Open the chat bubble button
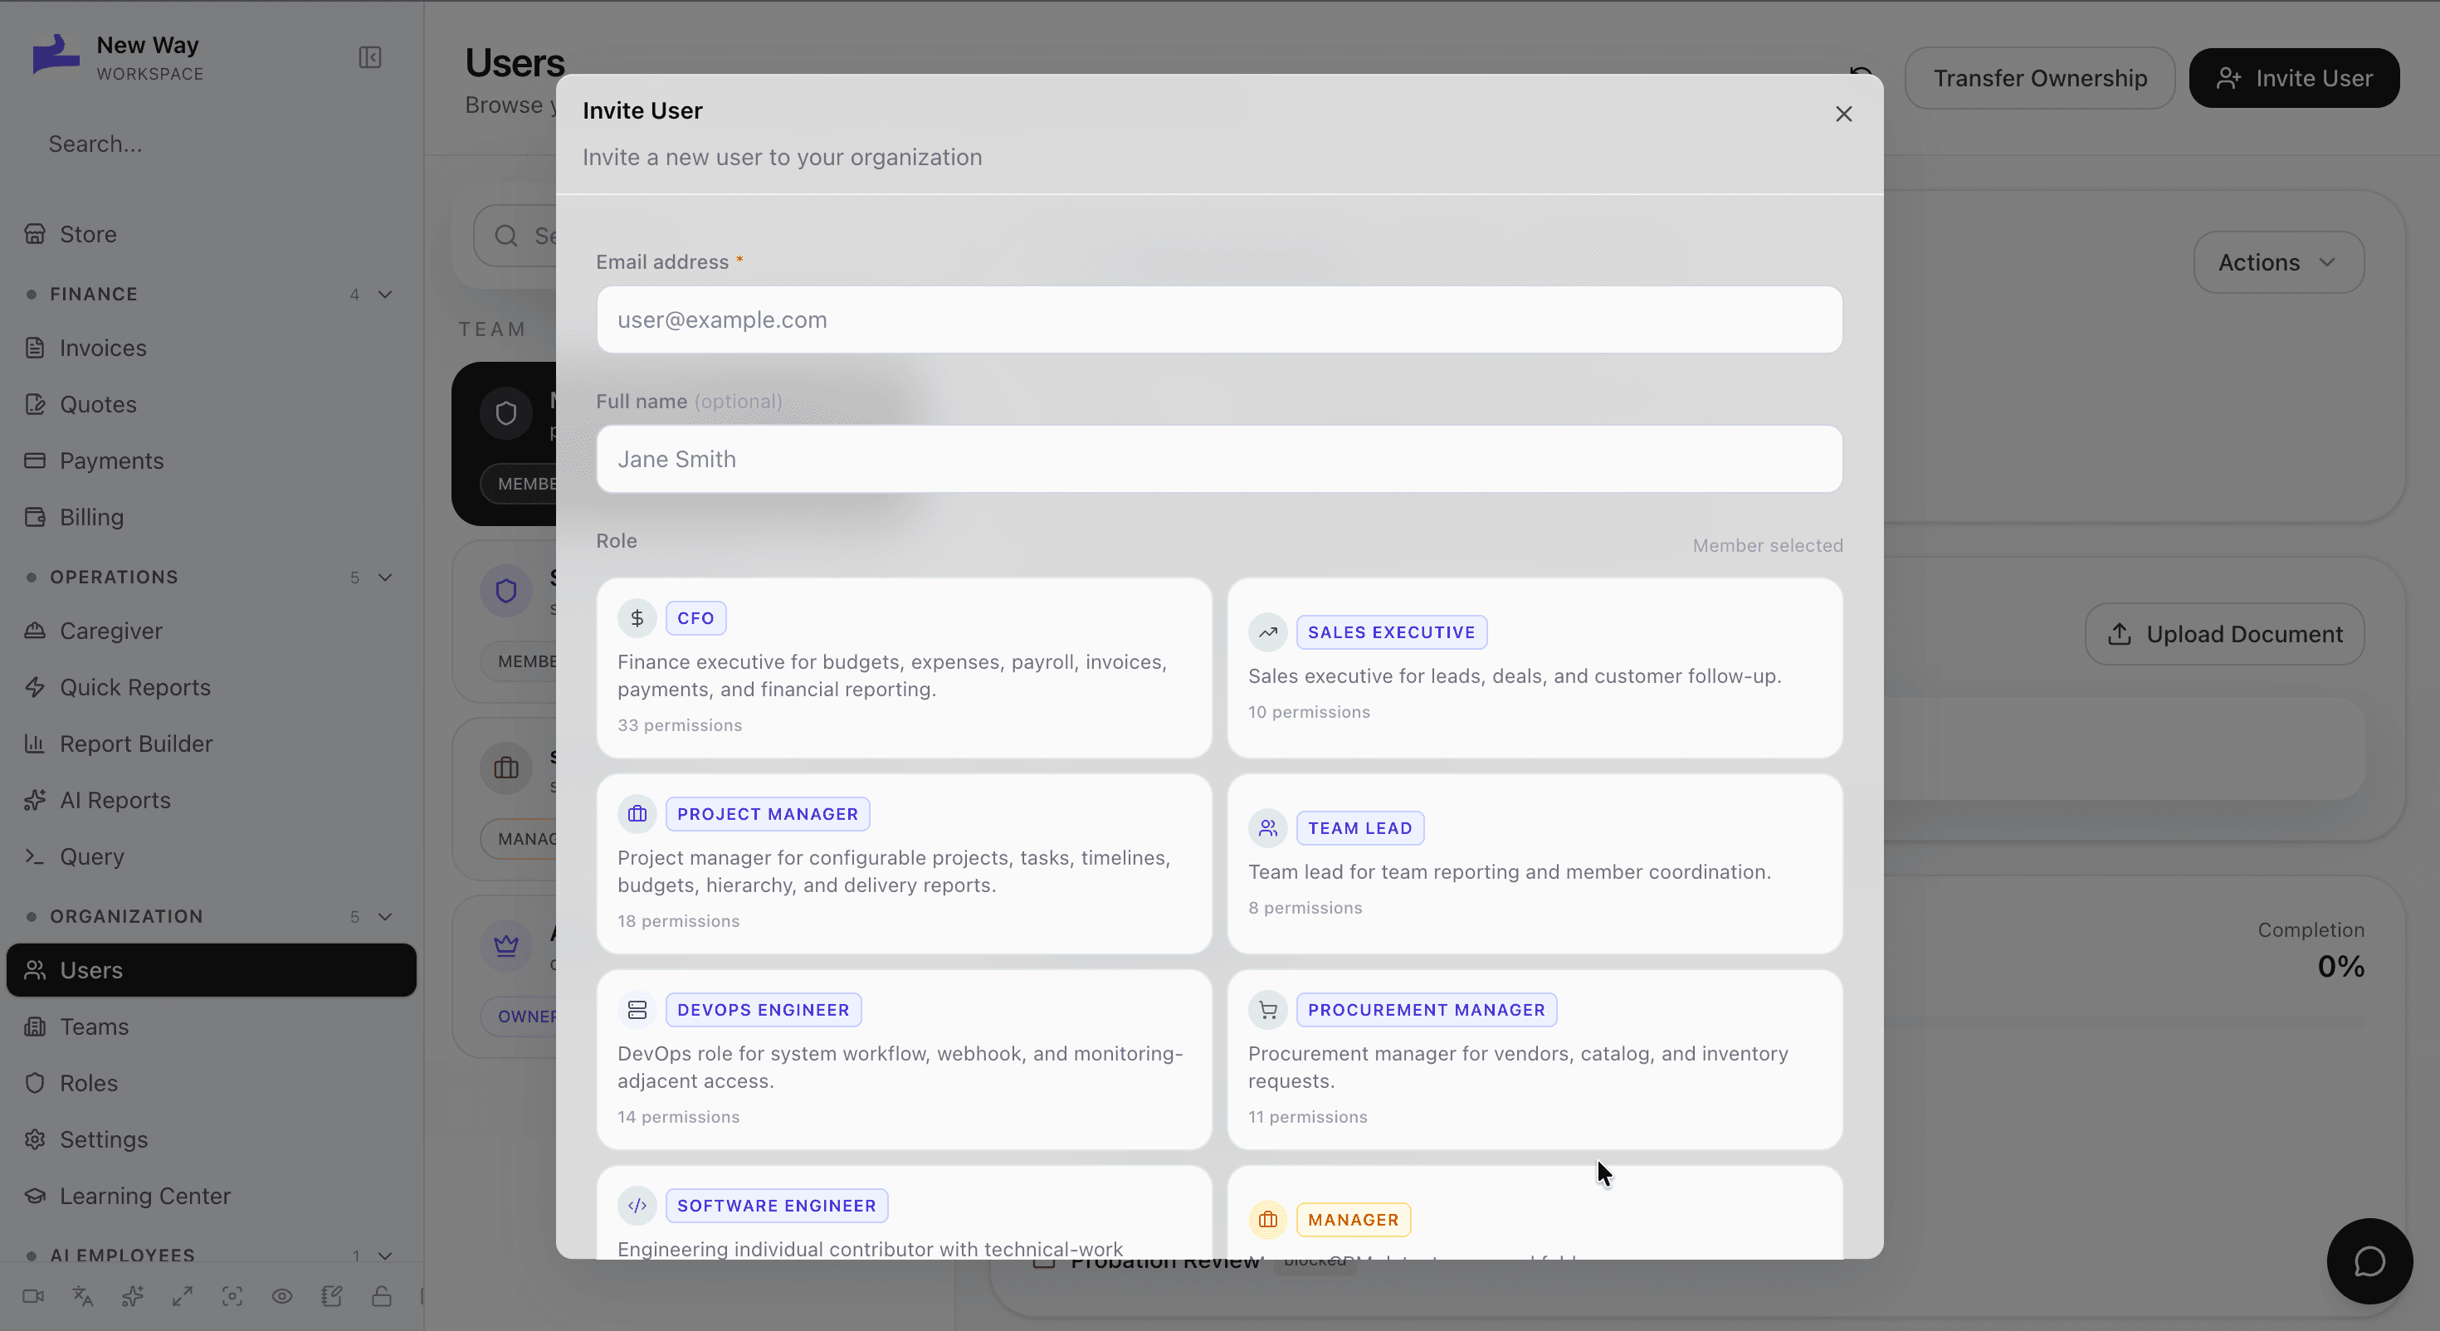This screenshot has width=2440, height=1331. pos(2369,1261)
